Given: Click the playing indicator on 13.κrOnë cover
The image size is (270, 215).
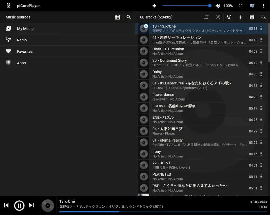Looking at the screenshot, I should (x=146, y=26).
